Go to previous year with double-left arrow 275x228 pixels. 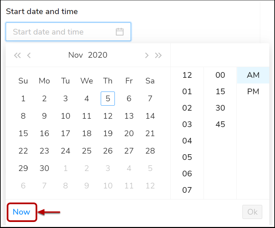pos(17,55)
